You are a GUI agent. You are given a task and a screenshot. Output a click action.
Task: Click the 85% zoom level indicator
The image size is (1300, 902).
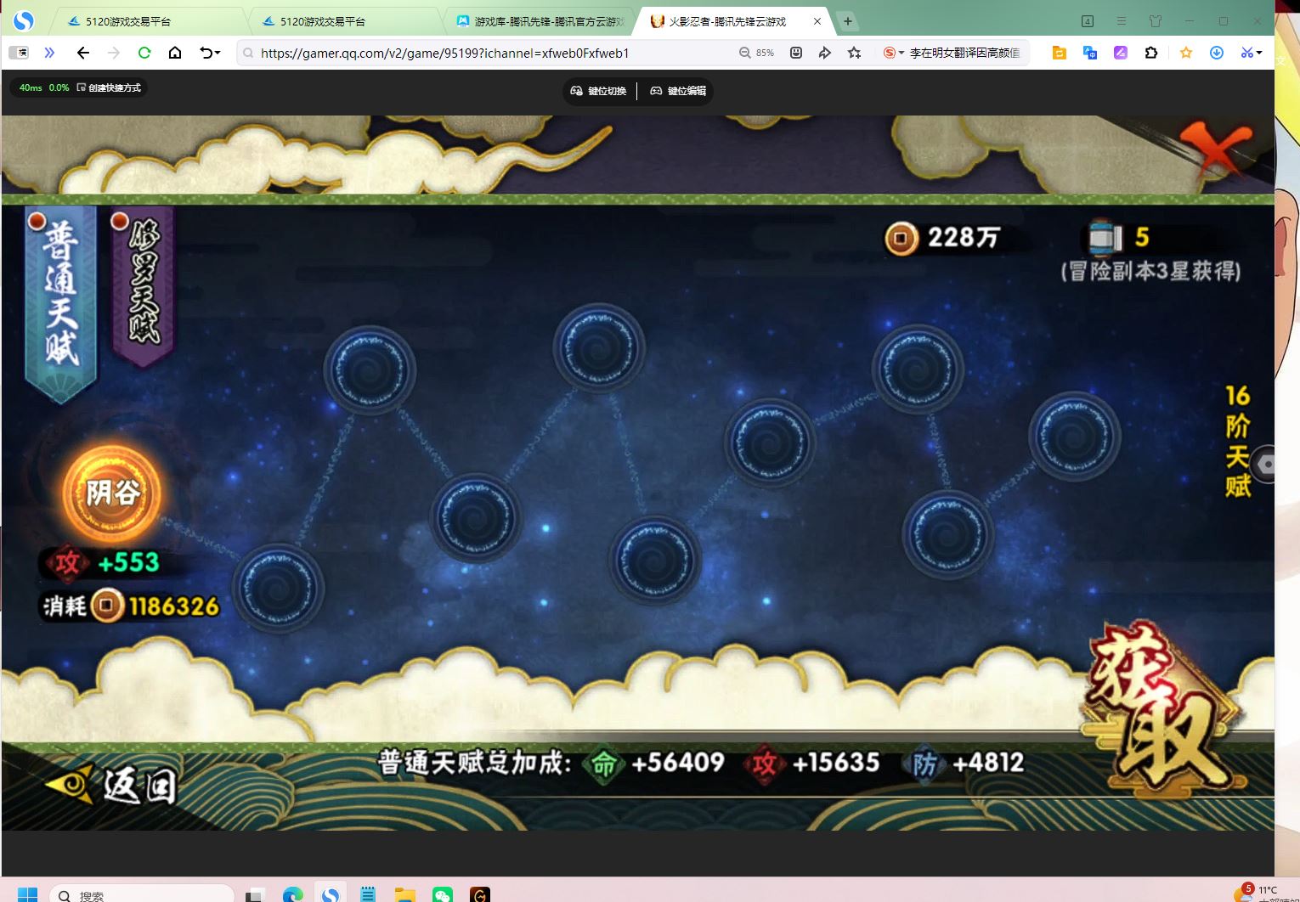(757, 53)
